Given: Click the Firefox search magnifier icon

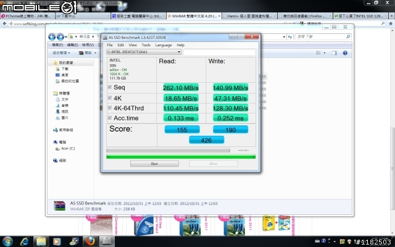Looking at the screenshot, I should pos(383,23).
